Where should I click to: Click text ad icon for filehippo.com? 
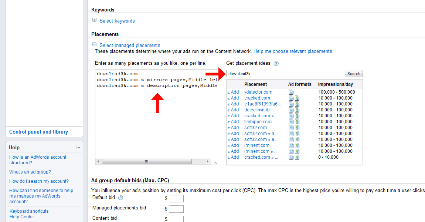pyautogui.click(x=291, y=122)
